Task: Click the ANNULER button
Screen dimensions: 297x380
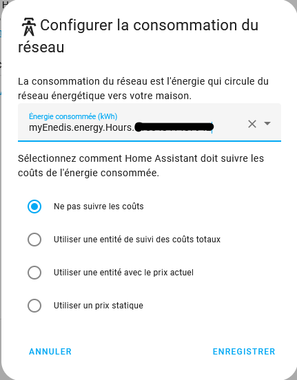Action: point(50,352)
